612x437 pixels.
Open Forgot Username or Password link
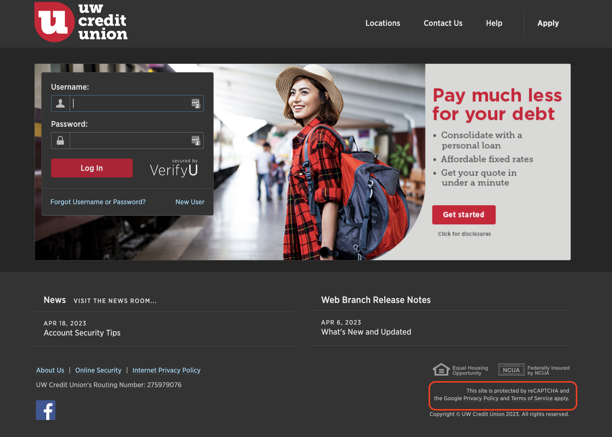pos(98,202)
